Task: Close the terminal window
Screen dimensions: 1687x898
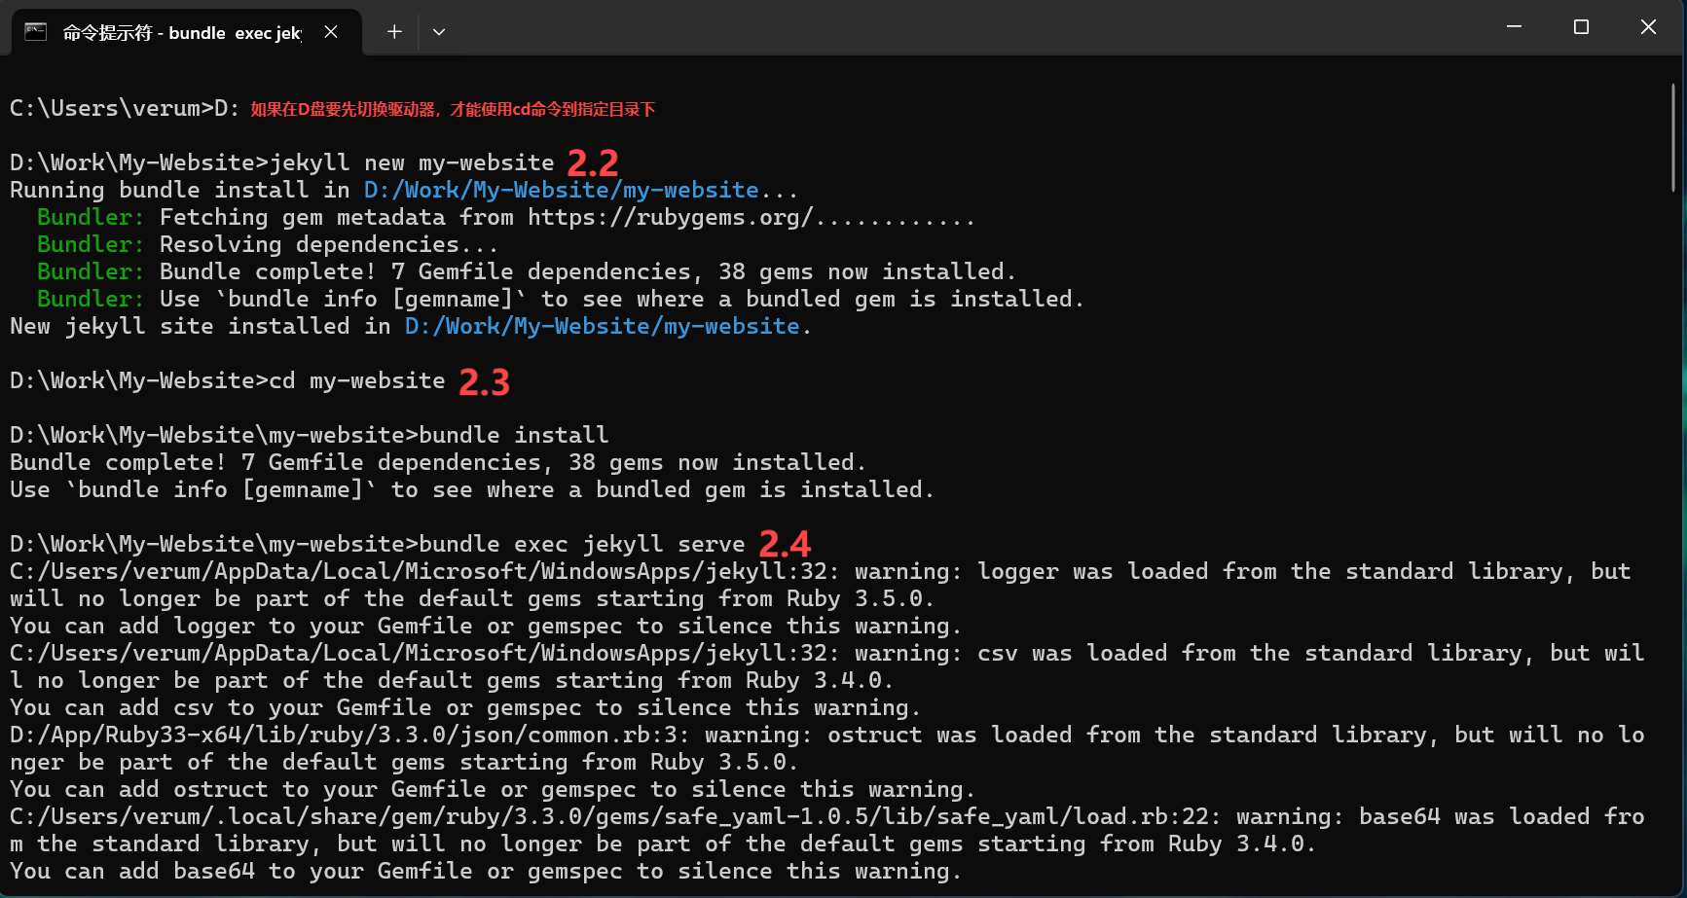Action: coord(1648,27)
